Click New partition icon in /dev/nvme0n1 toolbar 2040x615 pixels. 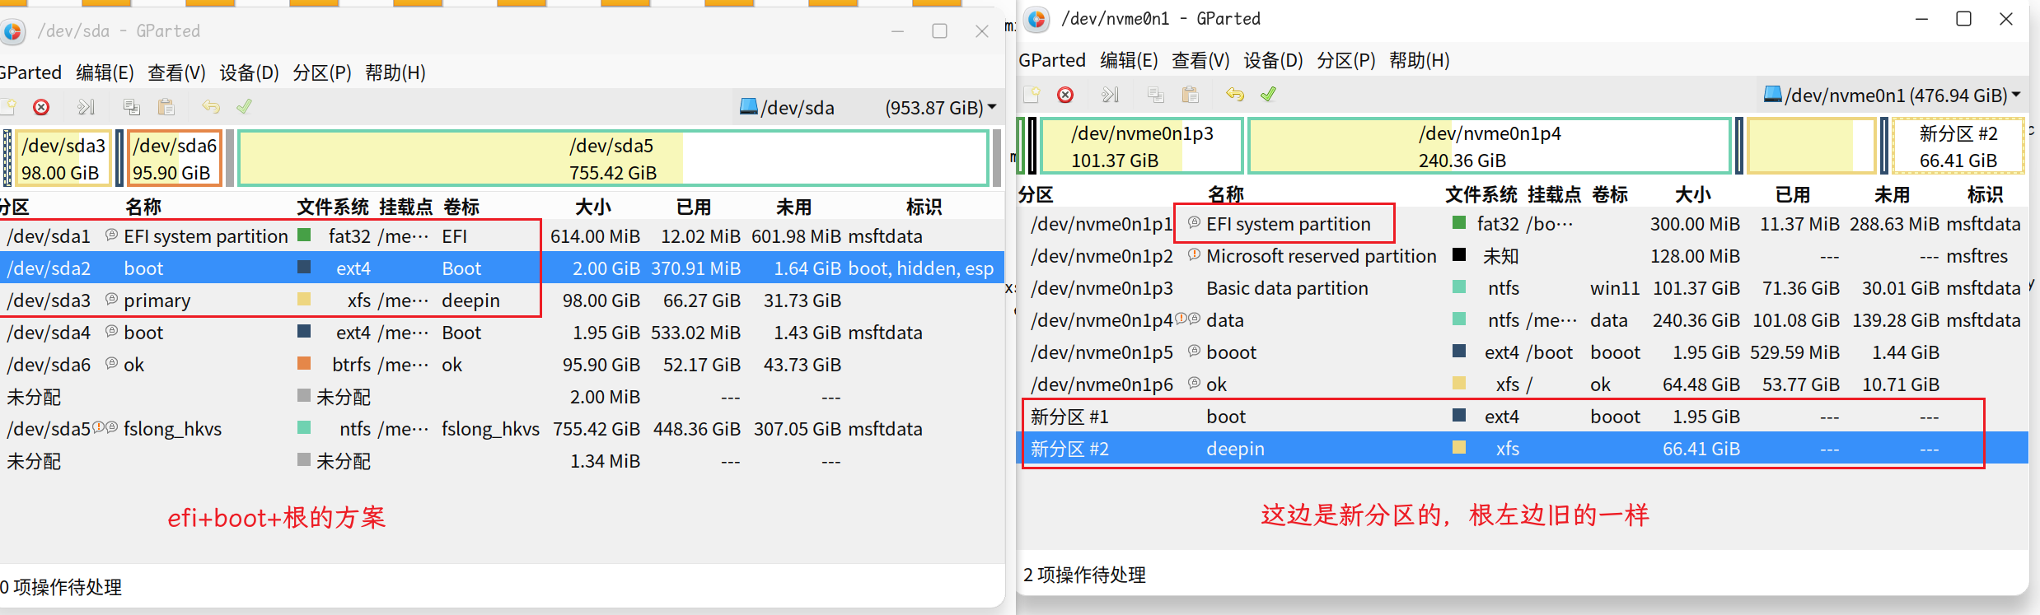(1032, 95)
